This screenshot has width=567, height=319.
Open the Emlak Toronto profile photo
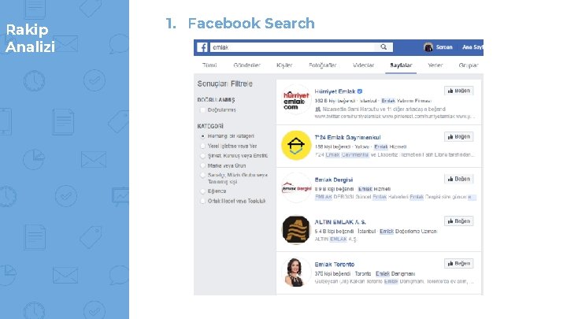tap(296, 272)
